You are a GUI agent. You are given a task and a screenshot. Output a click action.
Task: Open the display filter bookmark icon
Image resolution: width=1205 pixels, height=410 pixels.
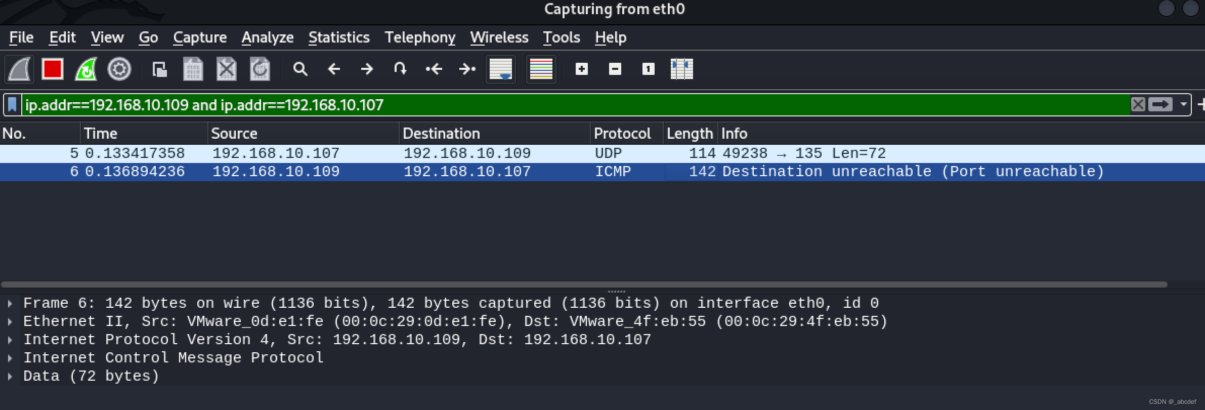(13, 105)
